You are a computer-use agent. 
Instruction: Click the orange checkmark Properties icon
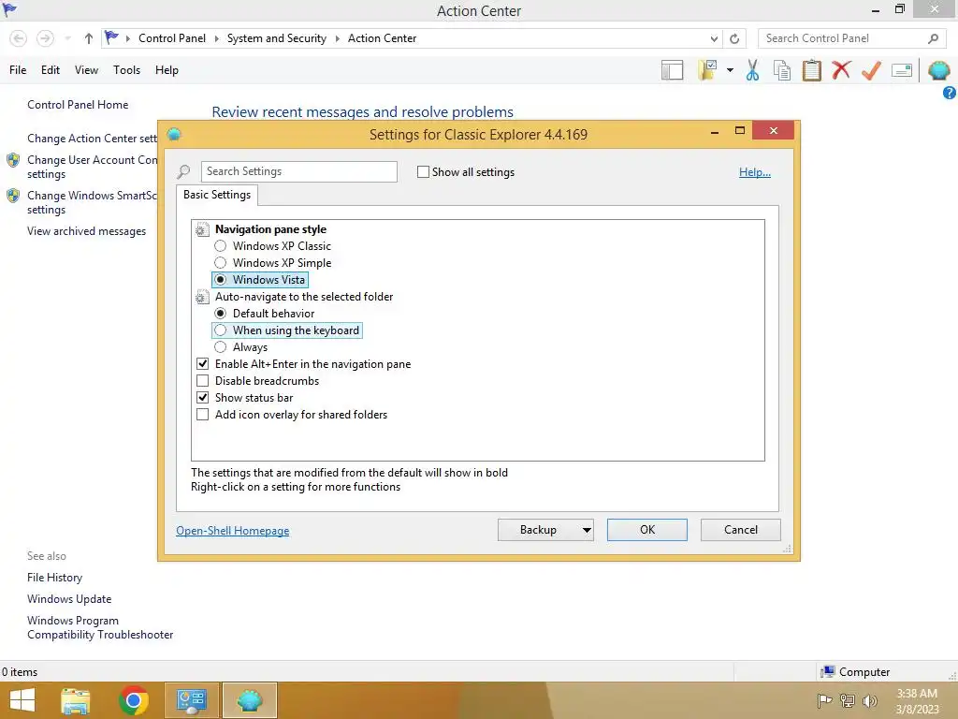[871, 70]
